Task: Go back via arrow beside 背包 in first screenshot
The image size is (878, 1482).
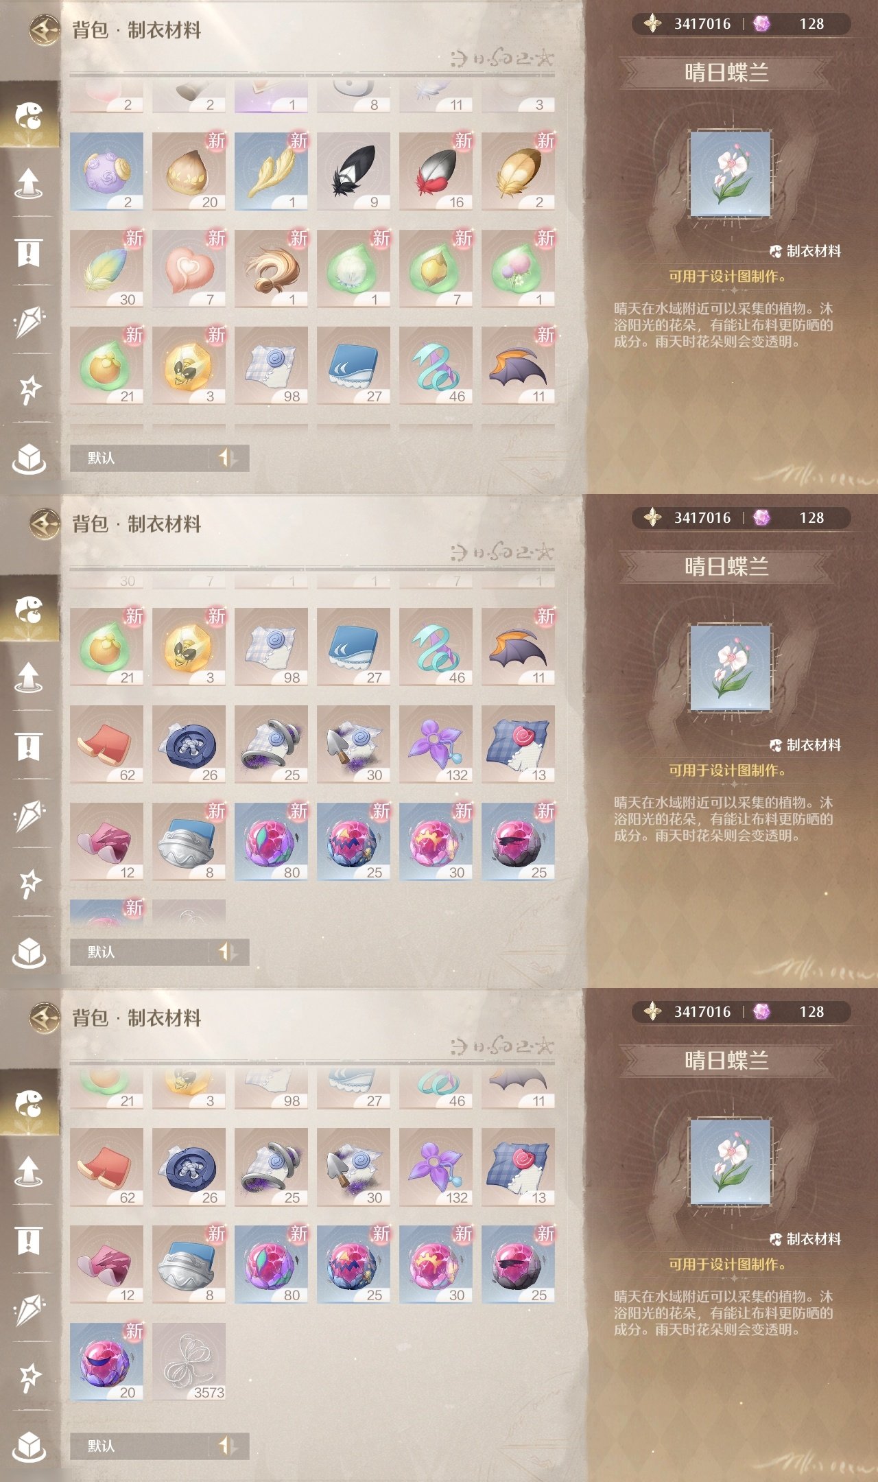Action: click(45, 30)
